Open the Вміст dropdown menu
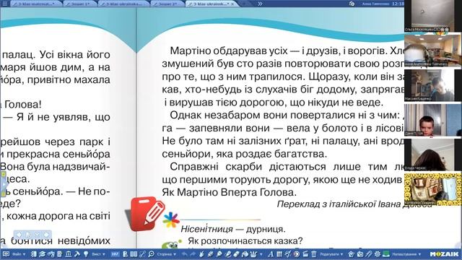The width and height of the screenshot is (462, 260). click(x=99, y=254)
